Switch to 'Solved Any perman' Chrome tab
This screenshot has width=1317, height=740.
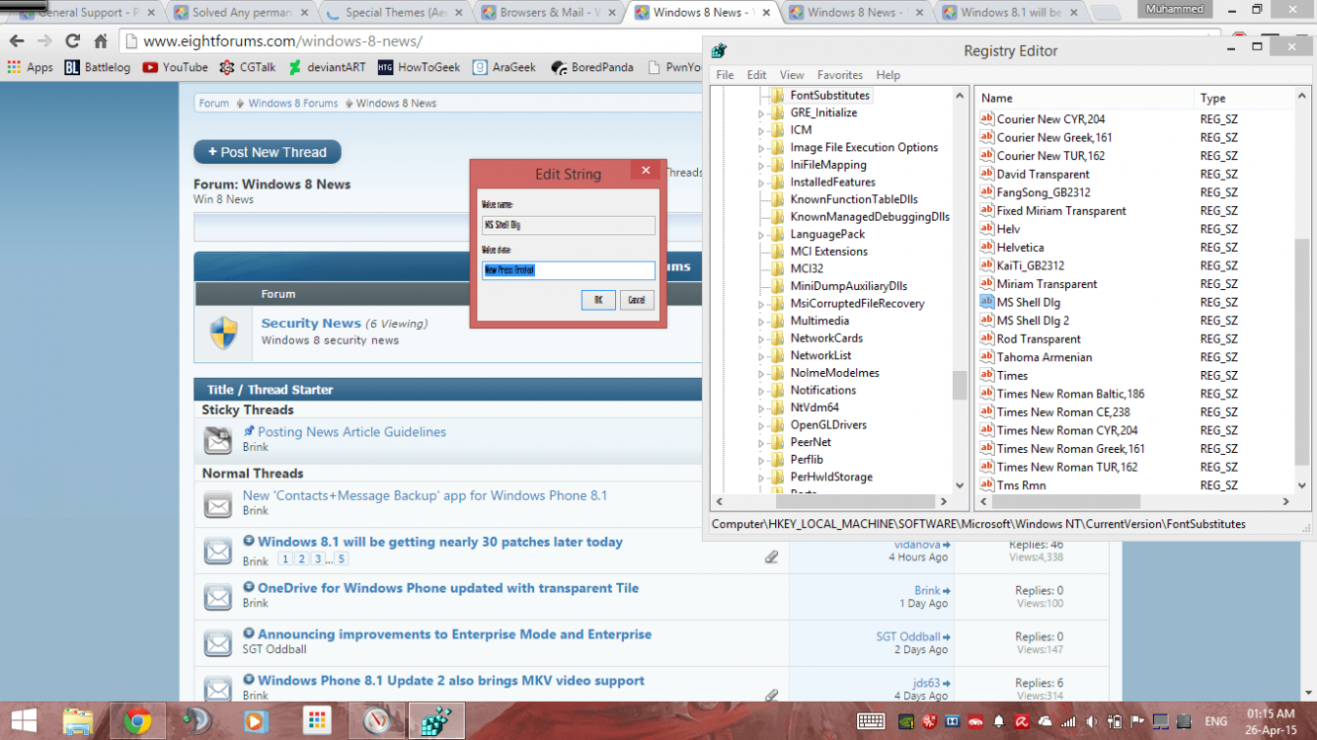click(242, 13)
